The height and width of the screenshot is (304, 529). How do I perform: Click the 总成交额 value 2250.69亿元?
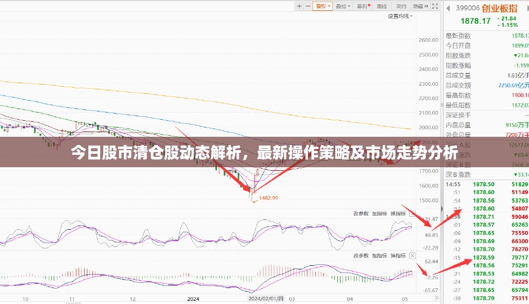[x=514, y=85]
